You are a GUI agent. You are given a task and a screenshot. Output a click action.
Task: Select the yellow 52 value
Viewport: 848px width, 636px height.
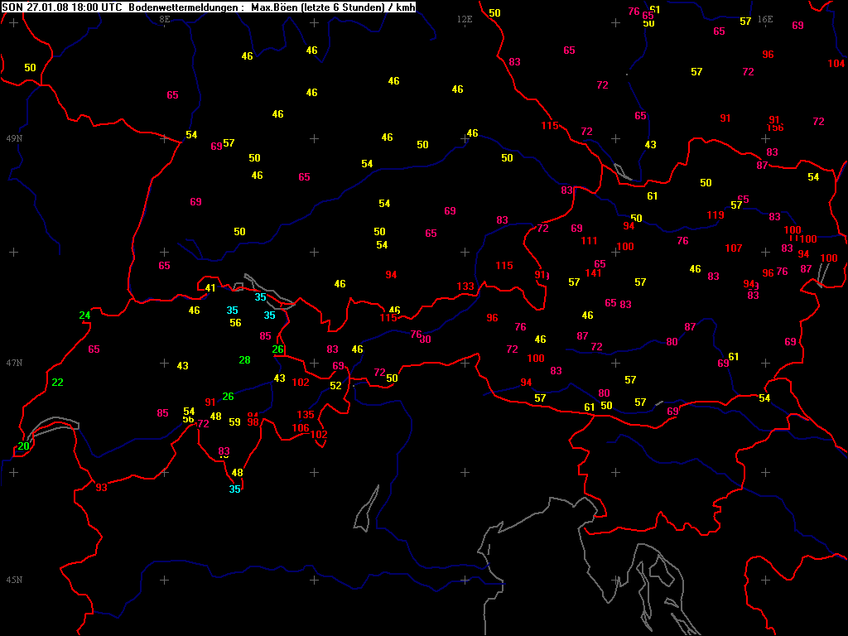click(335, 386)
